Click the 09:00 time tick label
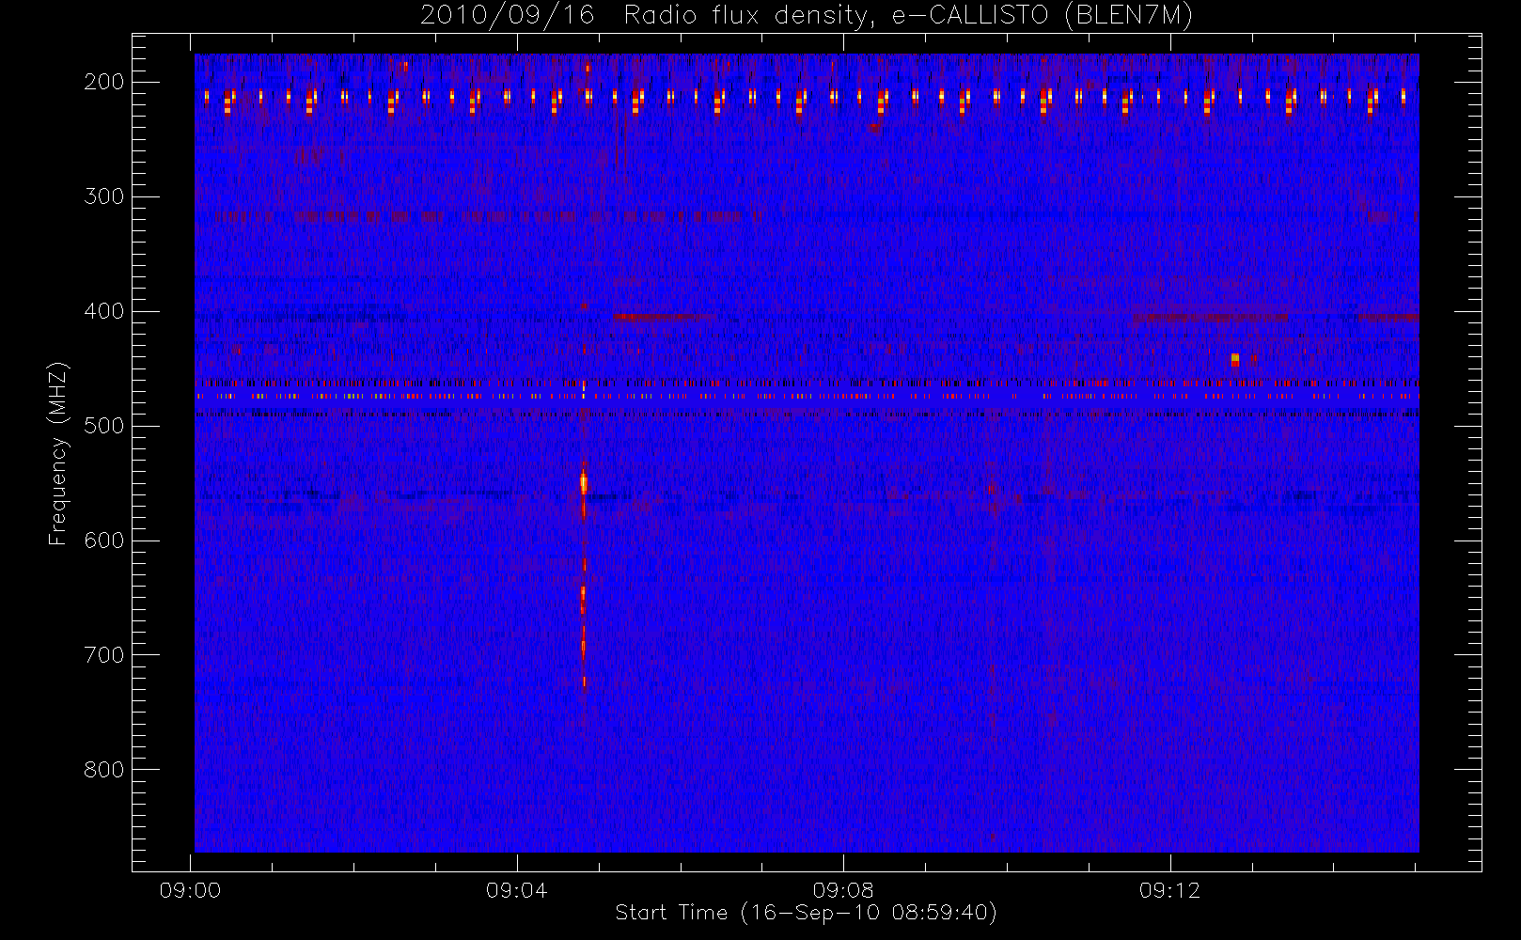1521x940 pixels. 190,890
